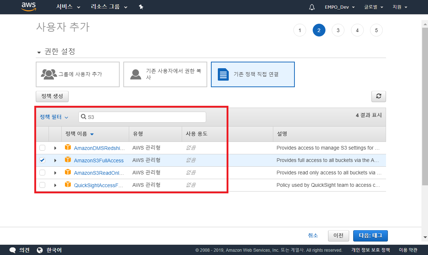
Task: Click the scrollbar up arrow
Action: coord(425,24)
